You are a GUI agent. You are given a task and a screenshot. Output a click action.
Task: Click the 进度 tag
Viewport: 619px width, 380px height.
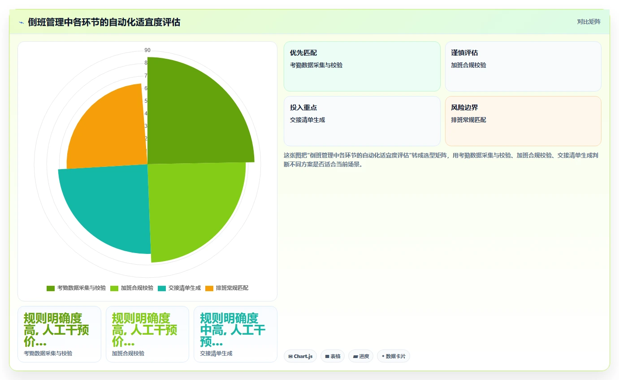(361, 356)
